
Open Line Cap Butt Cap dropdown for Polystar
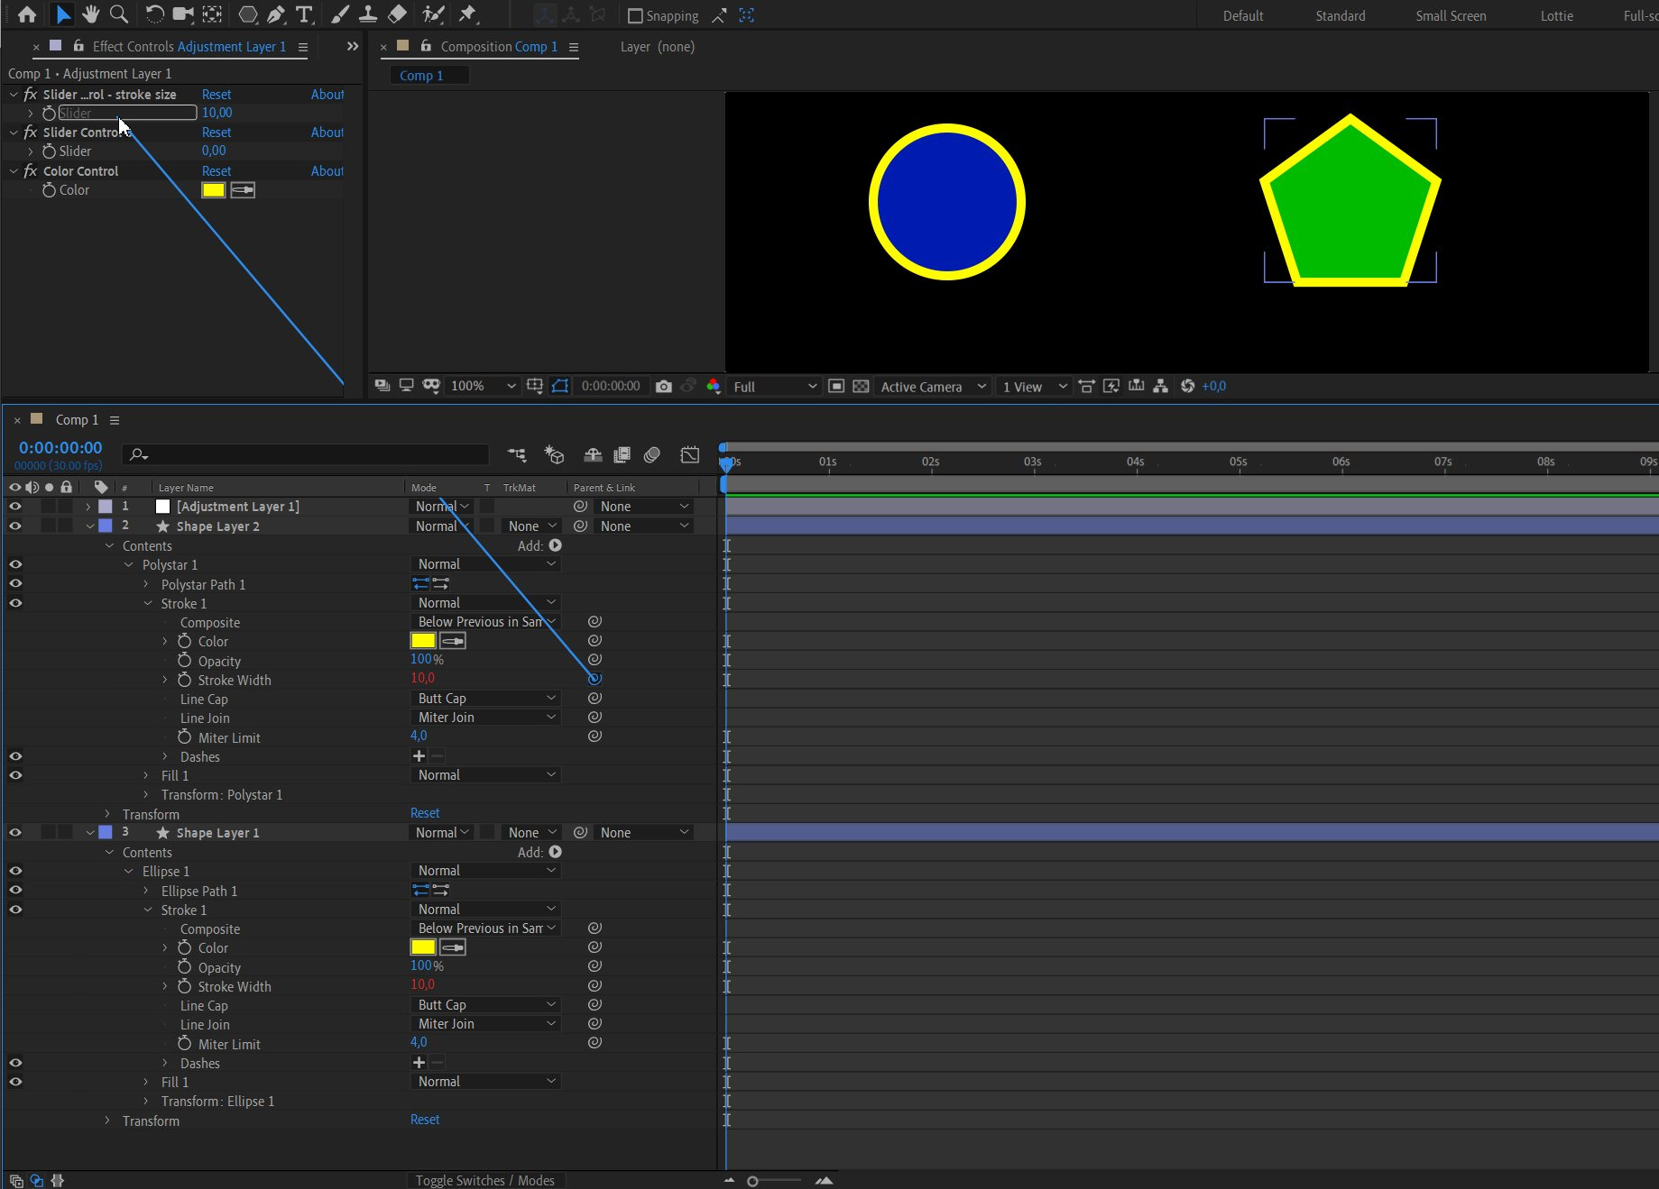pyautogui.click(x=486, y=699)
